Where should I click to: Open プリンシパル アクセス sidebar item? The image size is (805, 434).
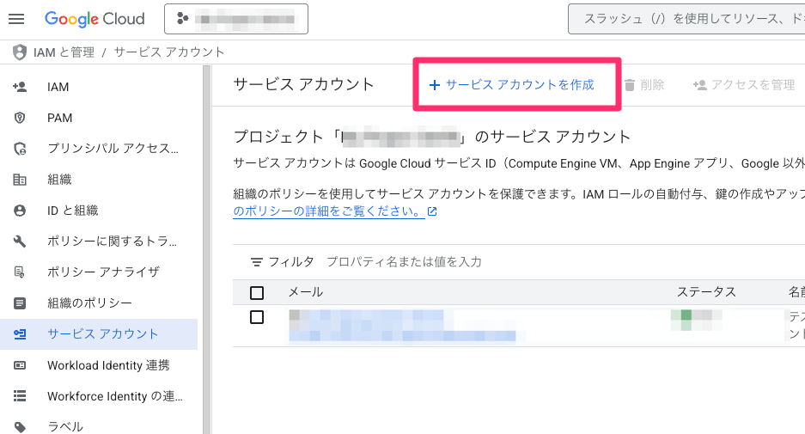click(x=113, y=149)
